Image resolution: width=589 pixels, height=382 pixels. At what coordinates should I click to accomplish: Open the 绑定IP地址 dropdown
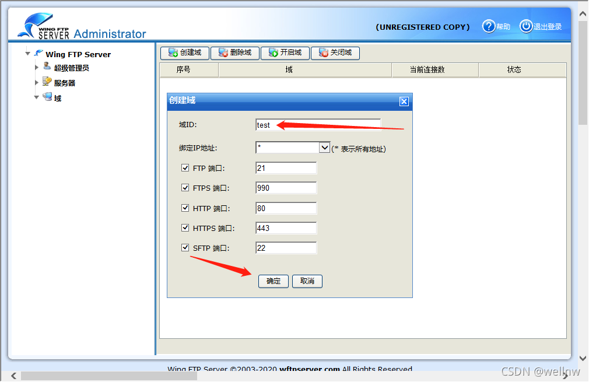tap(325, 148)
